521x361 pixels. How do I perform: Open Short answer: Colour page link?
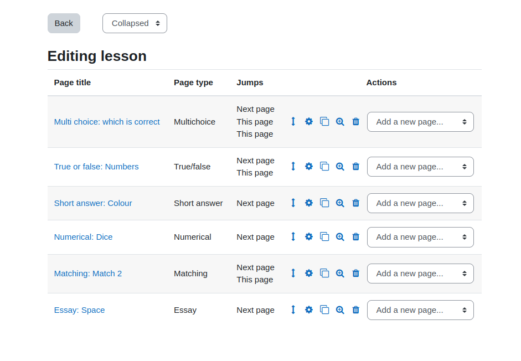pyautogui.click(x=93, y=203)
